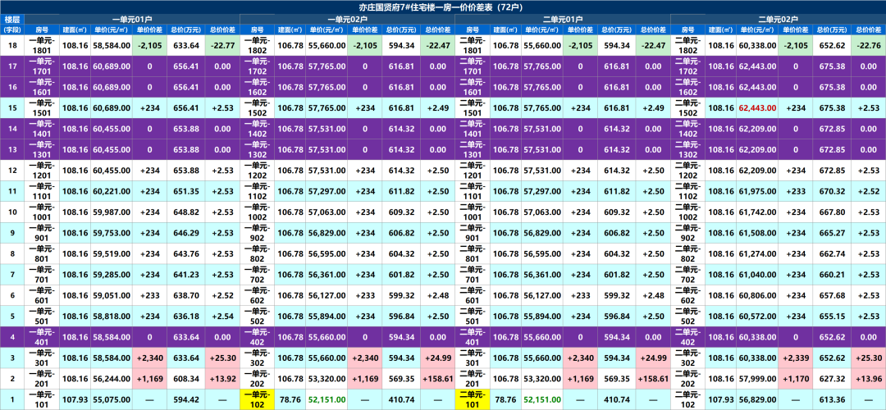Image resolution: width=886 pixels, height=410 pixels.
Task: Select pink price difference cell +2,339
Action: click(x=796, y=358)
